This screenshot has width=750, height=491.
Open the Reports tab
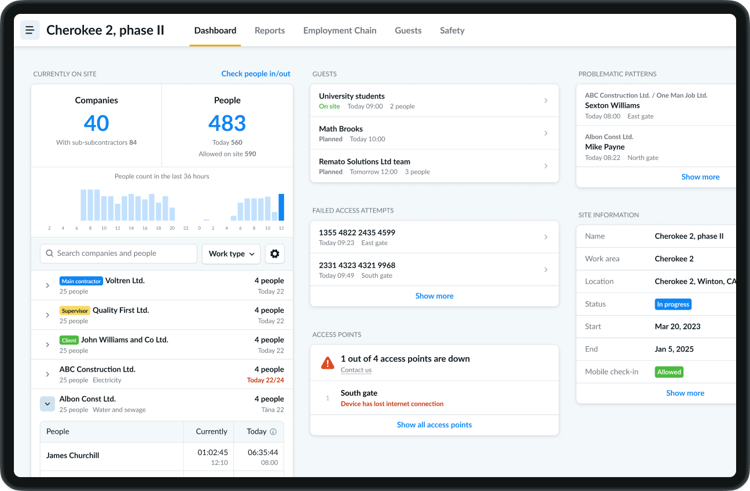click(270, 31)
